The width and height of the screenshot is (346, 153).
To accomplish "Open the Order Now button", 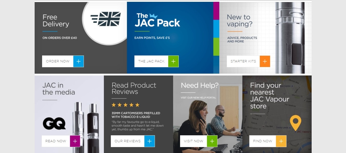I will (63, 61).
